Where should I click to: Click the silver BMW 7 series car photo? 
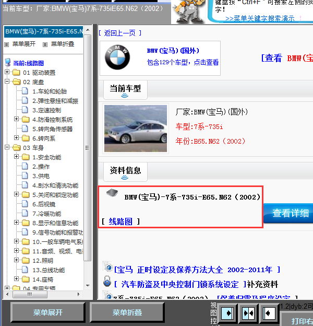point(136,129)
